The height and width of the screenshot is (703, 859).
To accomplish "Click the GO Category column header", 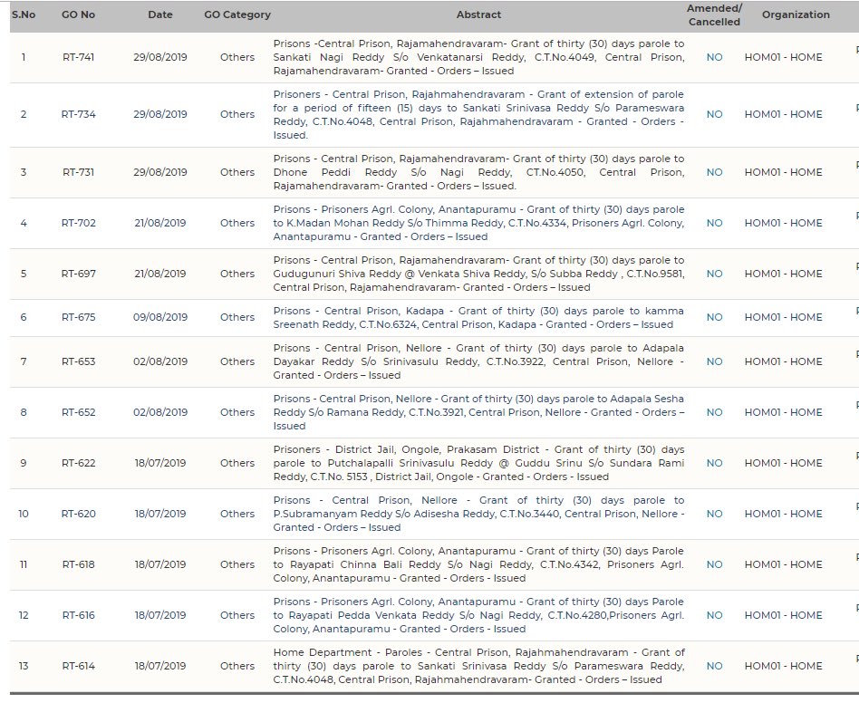I will click(x=237, y=14).
